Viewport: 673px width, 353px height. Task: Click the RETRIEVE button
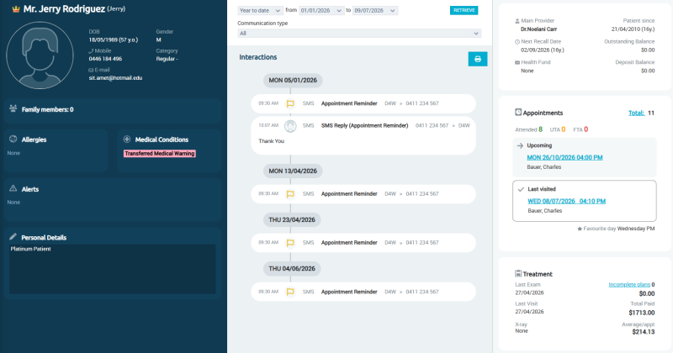464,10
